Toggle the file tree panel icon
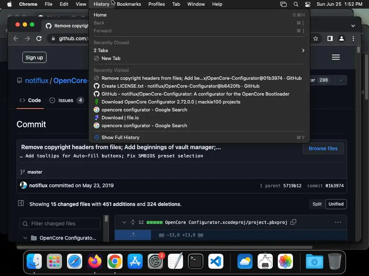Image resolution: width=369 pixels, height=276 pixels. [x=21, y=203]
